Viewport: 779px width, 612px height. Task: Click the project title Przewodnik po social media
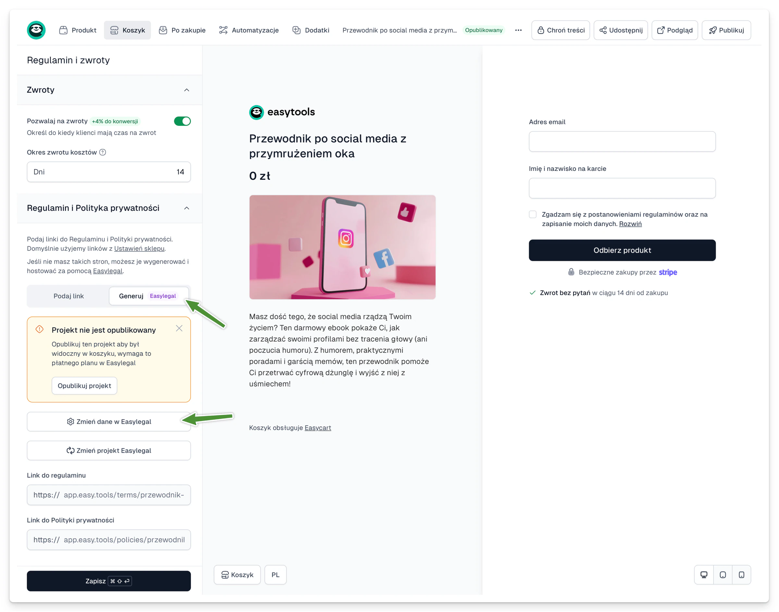click(400, 30)
